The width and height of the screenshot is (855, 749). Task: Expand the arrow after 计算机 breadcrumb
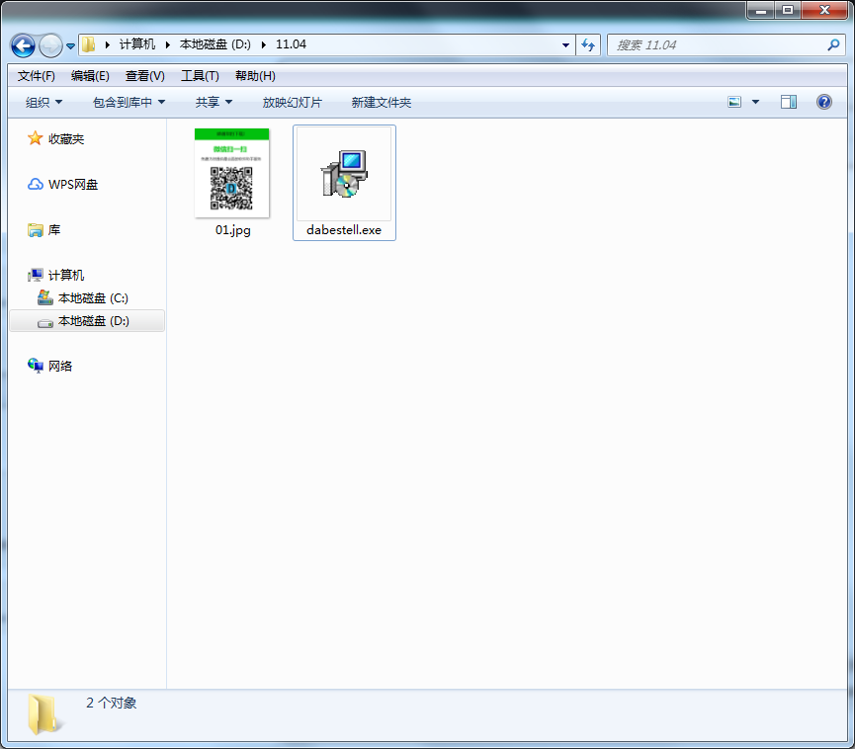(167, 44)
